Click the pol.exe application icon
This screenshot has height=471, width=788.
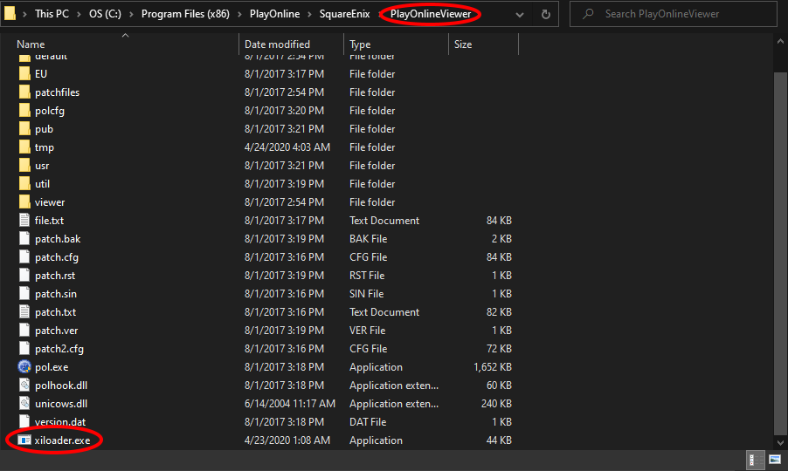pyautogui.click(x=24, y=367)
